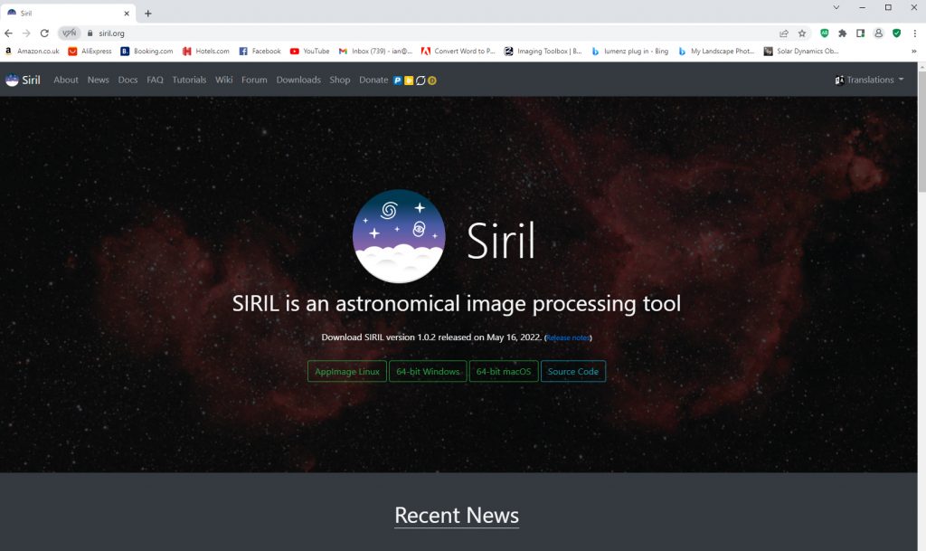926x551 pixels.
Task: Open the Tutorials section
Action: click(x=189, y=80)
